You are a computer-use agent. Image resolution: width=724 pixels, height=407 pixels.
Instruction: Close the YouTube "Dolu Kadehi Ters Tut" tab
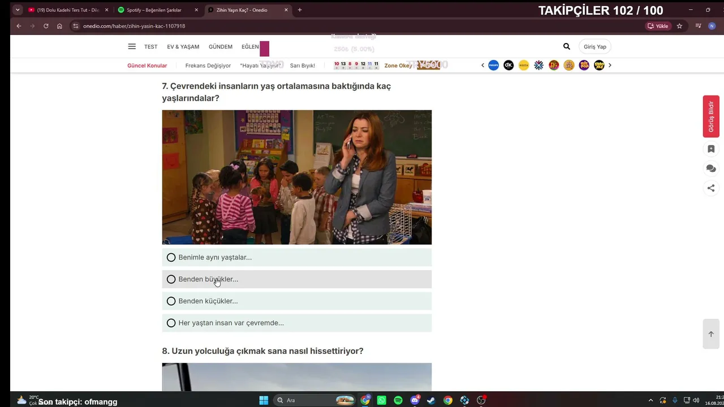[x=106, y=10]
